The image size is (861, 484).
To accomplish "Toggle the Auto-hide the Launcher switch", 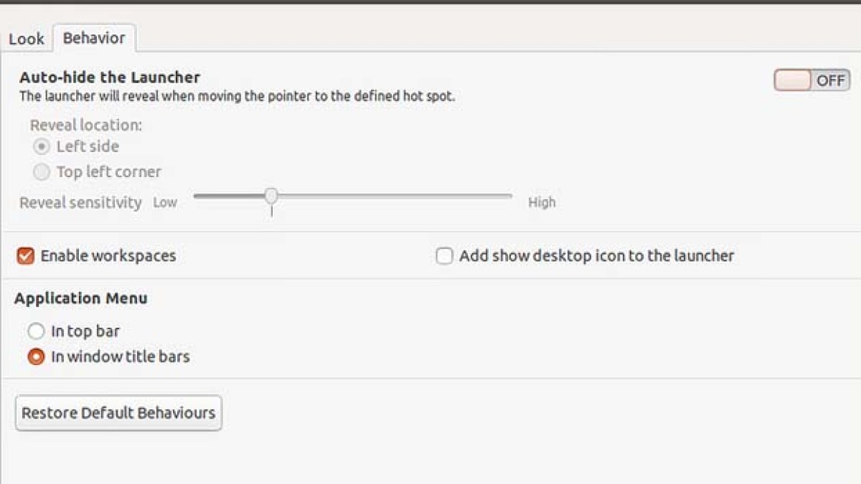I will tap(811, 80).
